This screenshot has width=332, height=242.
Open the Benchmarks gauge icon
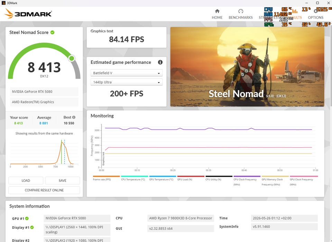(241, 11)
